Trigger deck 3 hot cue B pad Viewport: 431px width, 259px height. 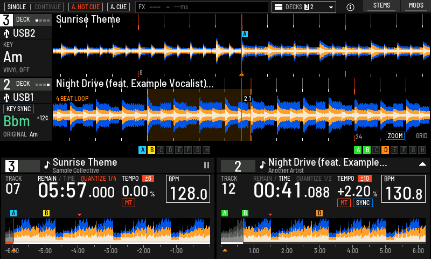151,150
